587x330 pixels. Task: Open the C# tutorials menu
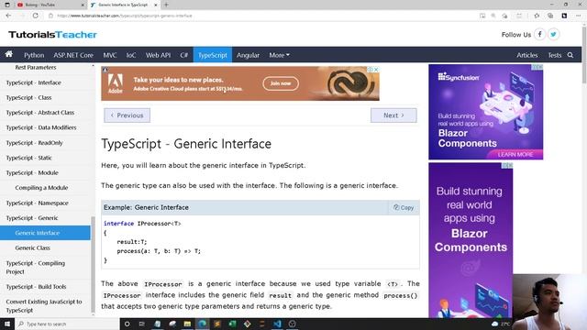(183, 55)
